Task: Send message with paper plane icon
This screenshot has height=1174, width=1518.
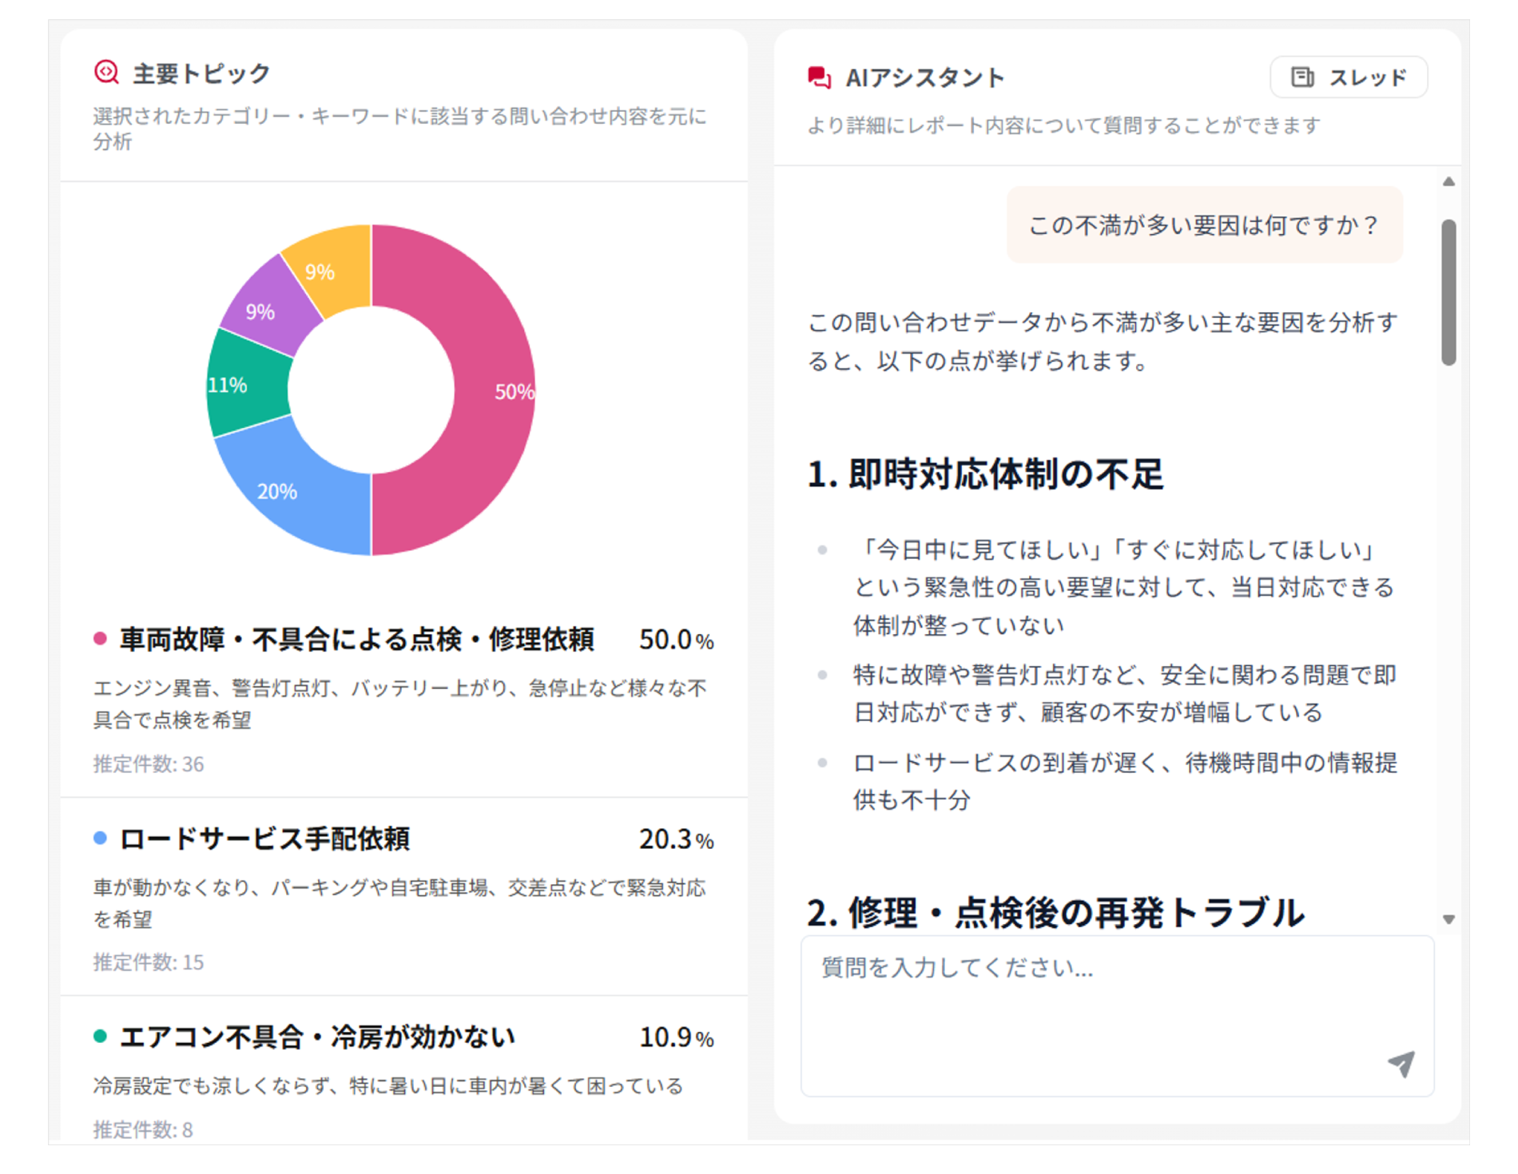Action: [1401, 1063]
